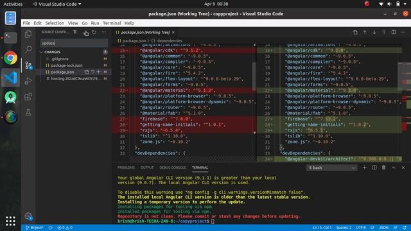Switch to the PROBLEMS panel tab

click(126, 167)
